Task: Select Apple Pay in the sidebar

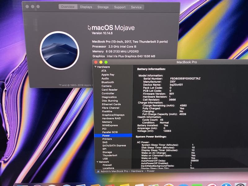Action: (108, 75)
